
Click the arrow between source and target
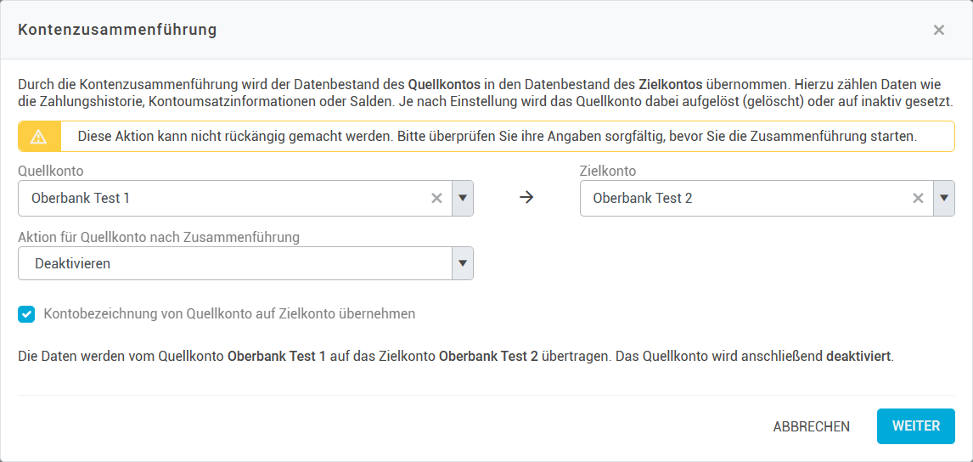[x=526, y=199]
